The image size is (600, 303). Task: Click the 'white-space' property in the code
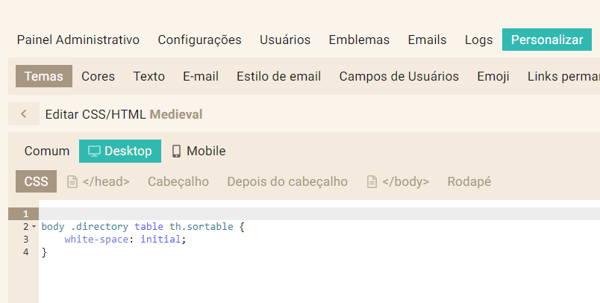click(96, 240)
